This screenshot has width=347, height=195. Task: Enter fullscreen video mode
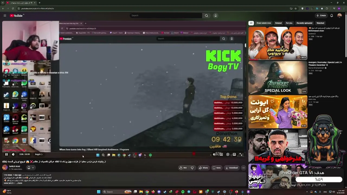coord(241,154)
